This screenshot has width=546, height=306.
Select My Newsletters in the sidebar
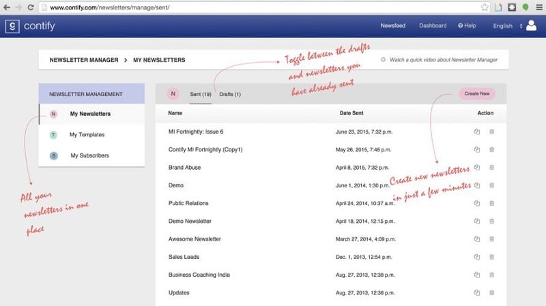coord(92,114)
